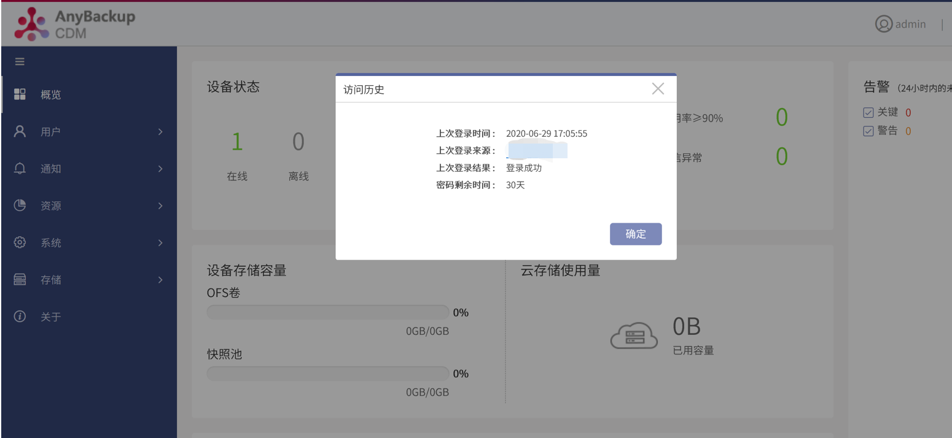Click the admin profile avatar icon
The height and width of the screenshot is (438, 952).
[x=883, y=24]
